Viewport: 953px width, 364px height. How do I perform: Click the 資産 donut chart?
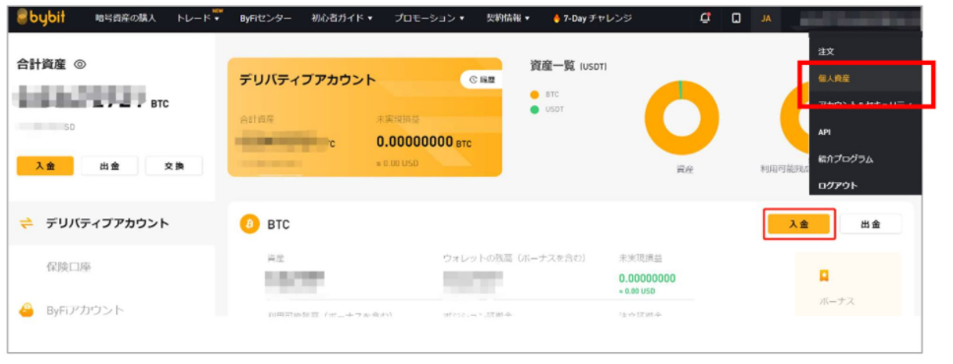coord(681,117)
